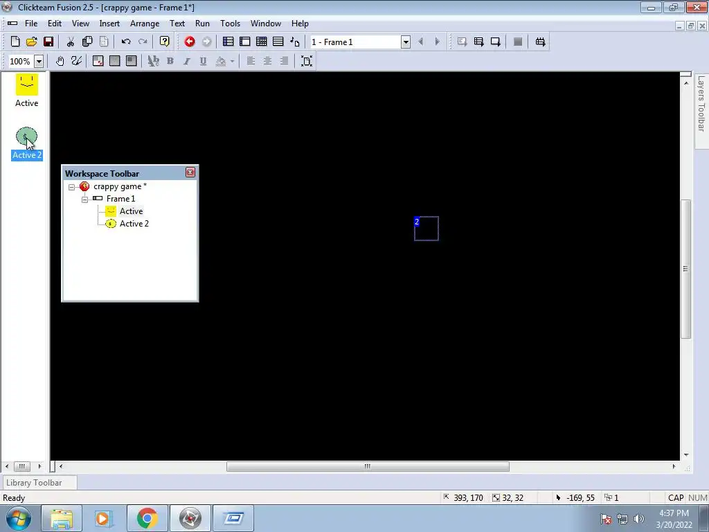Cut selection with the scissors icon

[71, 42]
